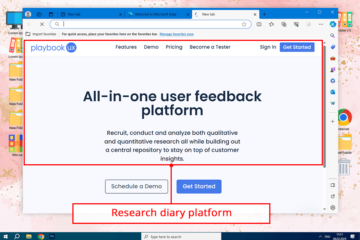
Task: Click the ENG language indicator
Action: pos(327,237)
